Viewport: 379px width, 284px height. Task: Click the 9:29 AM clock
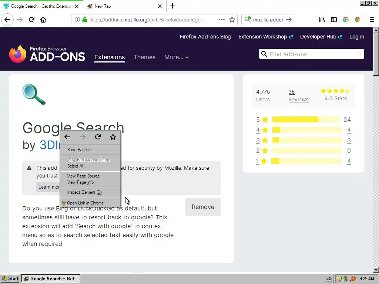tap(366, 279)
